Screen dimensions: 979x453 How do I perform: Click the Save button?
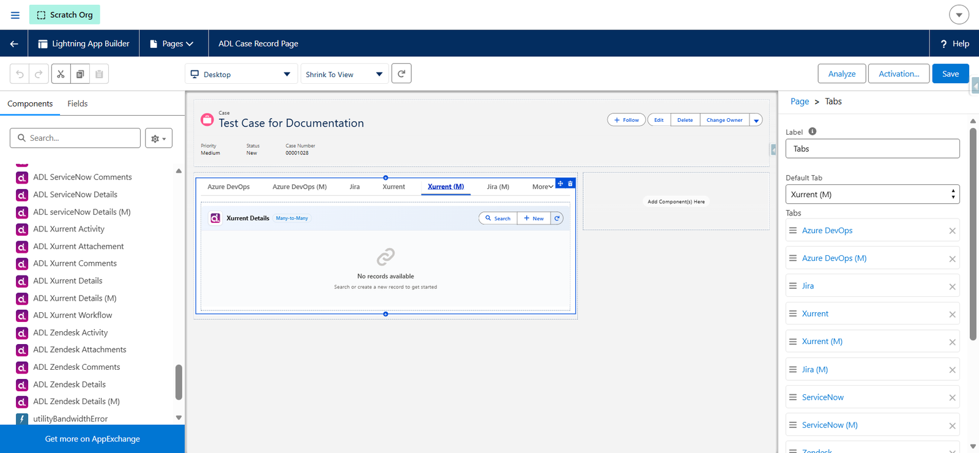tap(950, 73)
